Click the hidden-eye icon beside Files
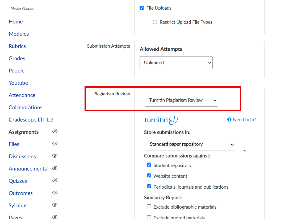 [55, 144]
